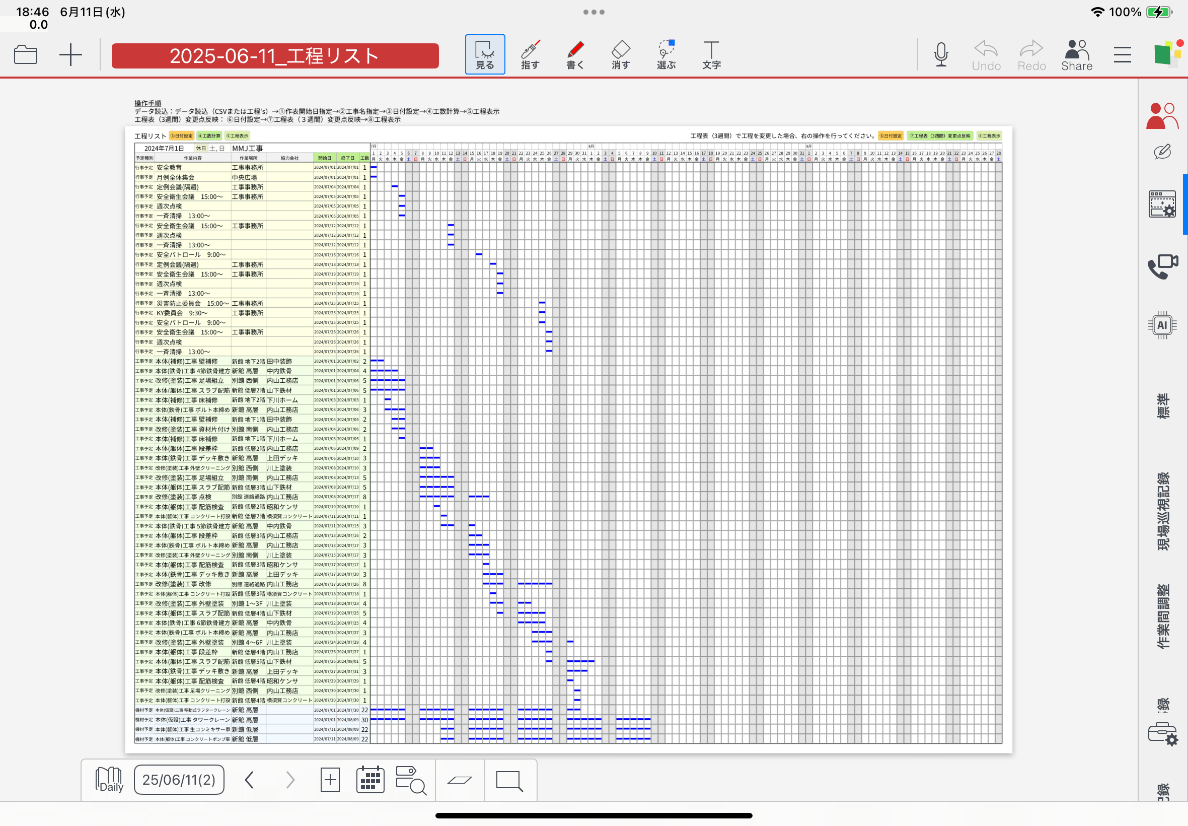Screen dimensions: 1188x826
Task: Tap the plus icon to add note
Action: pos(70,54)
